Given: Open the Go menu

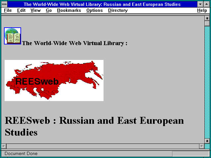Looking at the screenshot, I should [x=49, y=11].
